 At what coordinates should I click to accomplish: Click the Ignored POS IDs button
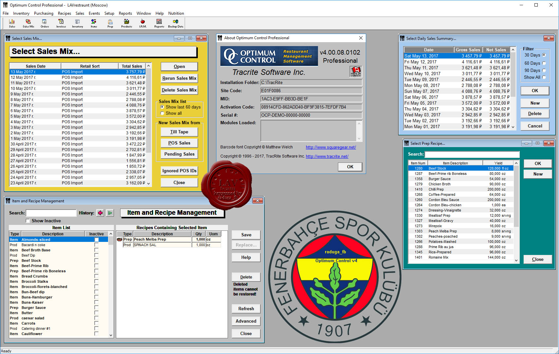(x=179, y=171)
